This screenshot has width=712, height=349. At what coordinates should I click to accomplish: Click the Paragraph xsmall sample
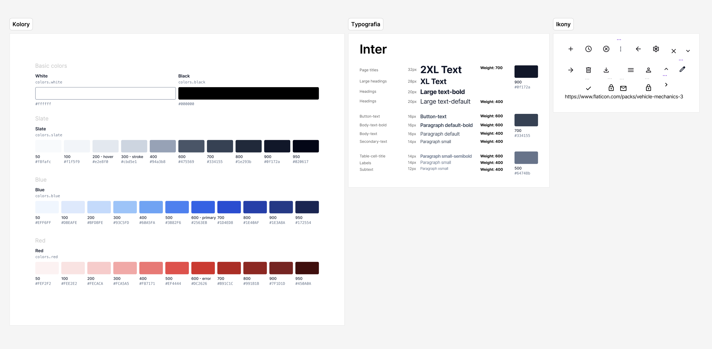434,169
